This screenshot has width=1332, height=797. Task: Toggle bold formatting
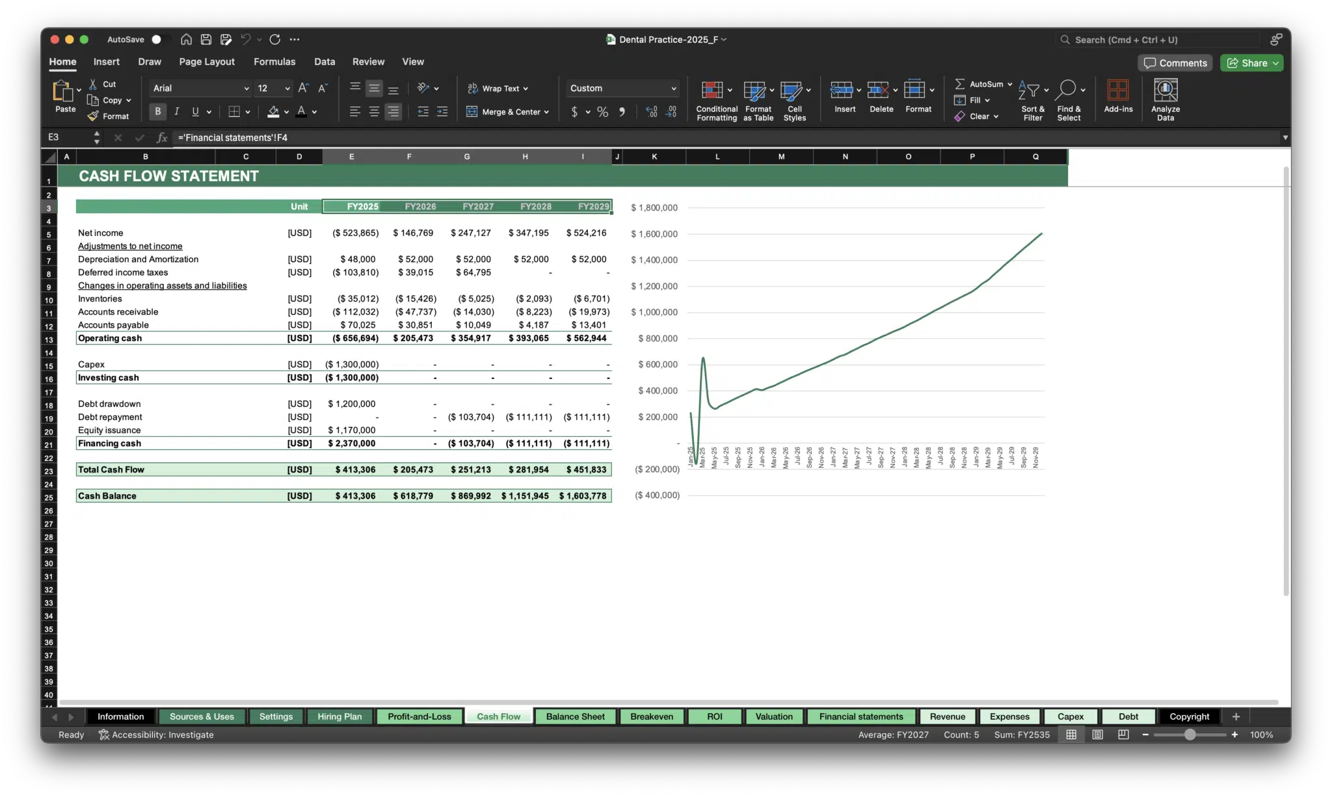tap(157, 111)
